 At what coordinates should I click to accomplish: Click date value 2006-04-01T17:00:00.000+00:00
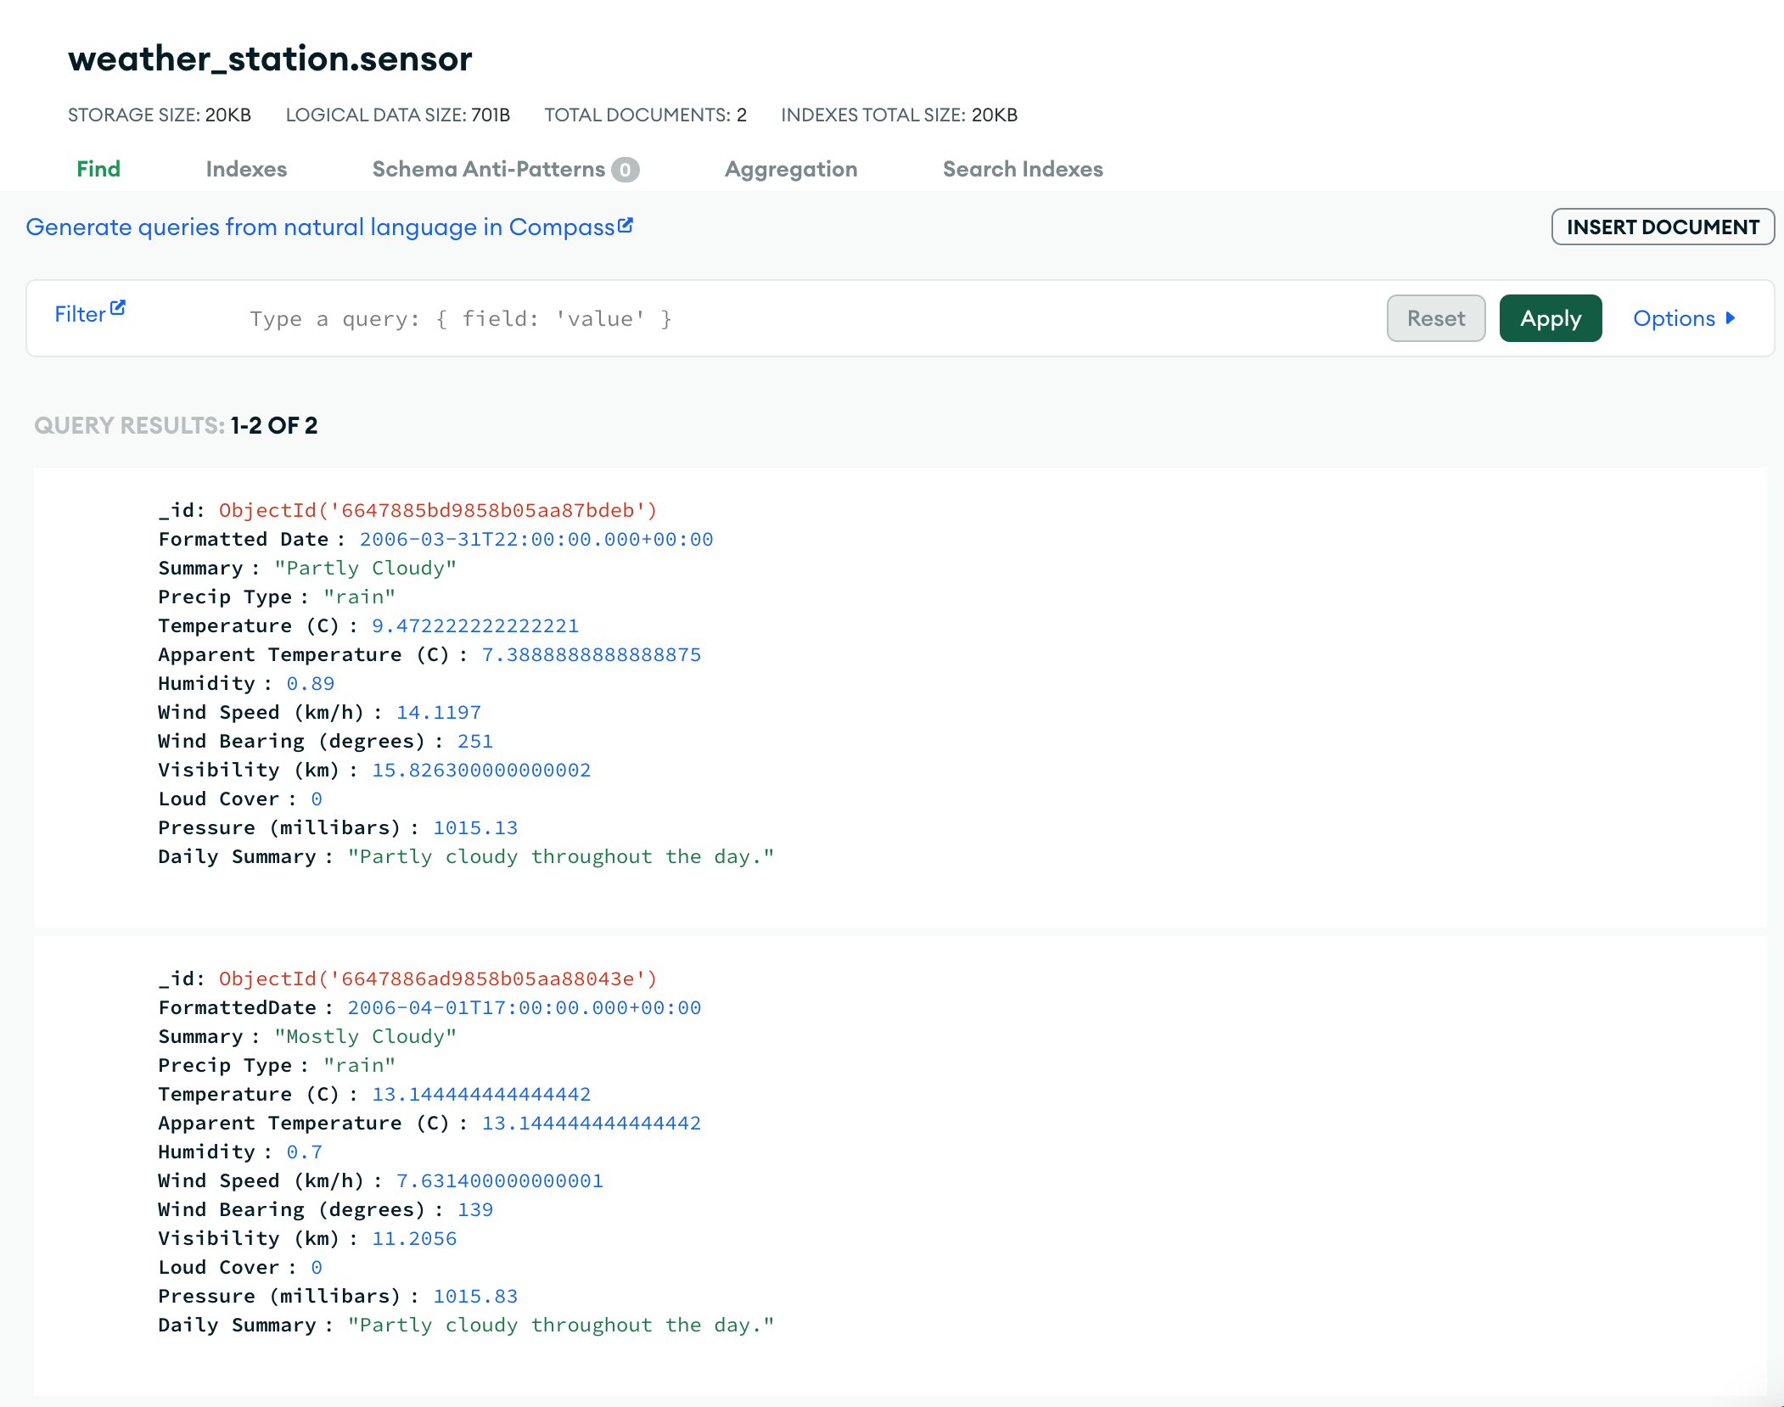point(525,1007)
